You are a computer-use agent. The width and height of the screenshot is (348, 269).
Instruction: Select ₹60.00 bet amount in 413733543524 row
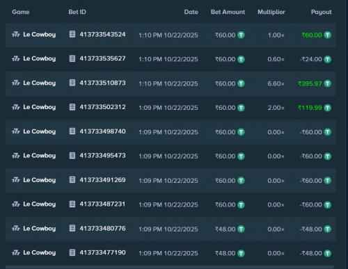(226, 35)
